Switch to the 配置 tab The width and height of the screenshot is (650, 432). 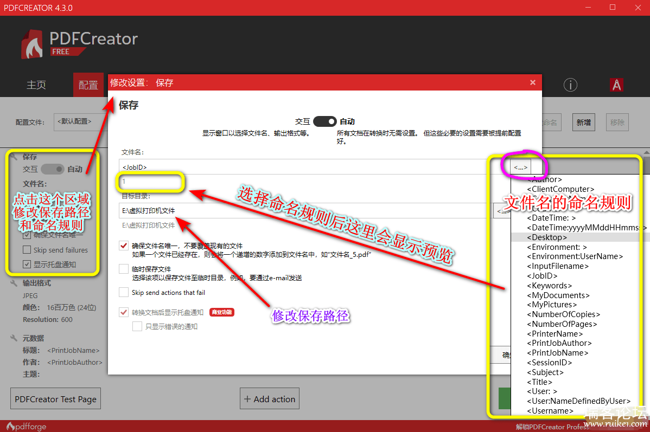click(x=88, y=85)
